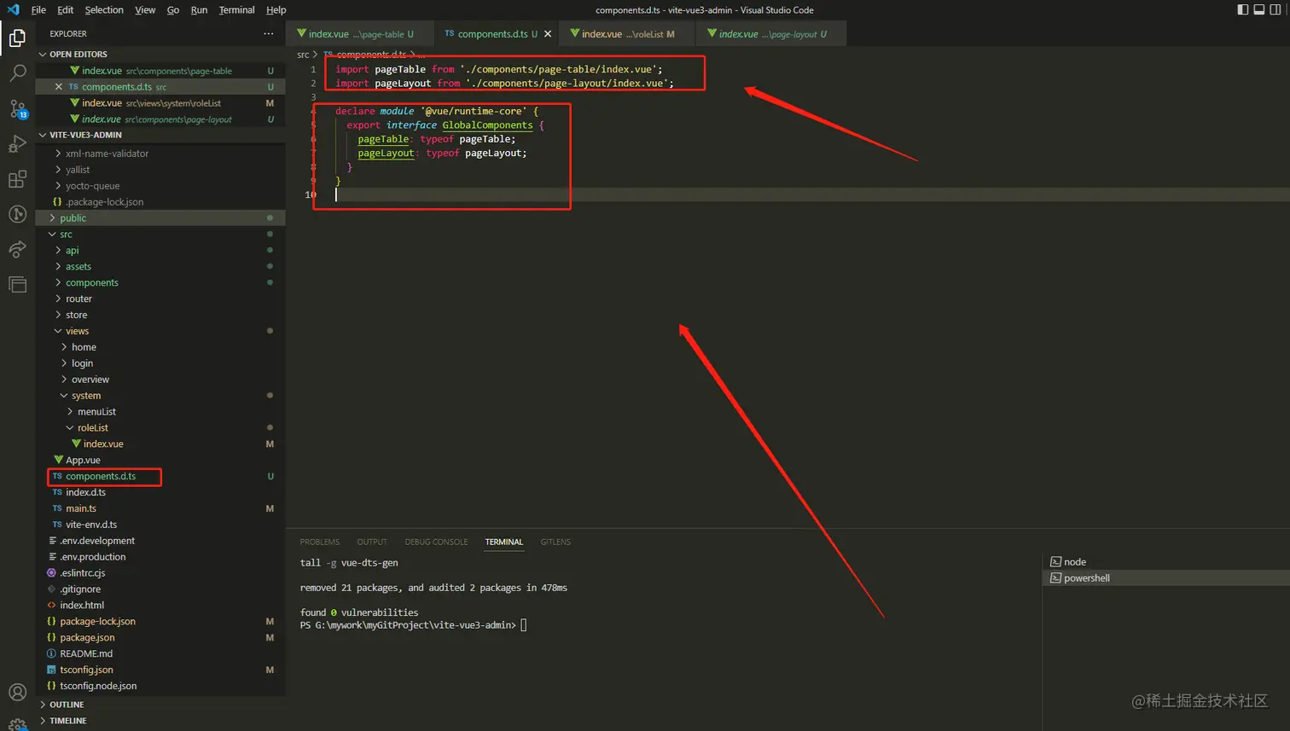Expand the Timeline section

160,721
